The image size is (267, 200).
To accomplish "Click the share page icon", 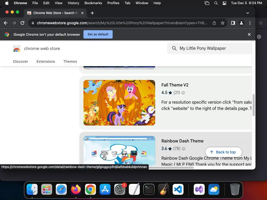I will coord(214,23).
